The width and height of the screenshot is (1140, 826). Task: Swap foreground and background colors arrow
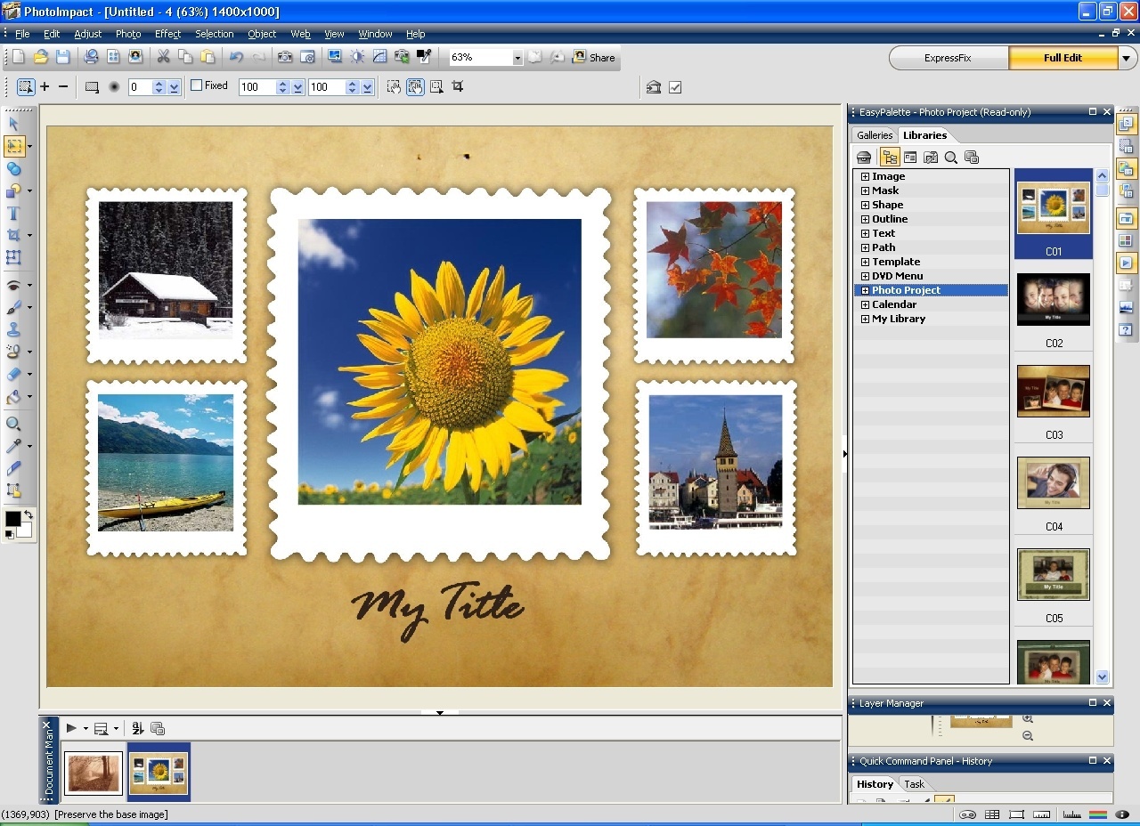(x=28, y=514)
